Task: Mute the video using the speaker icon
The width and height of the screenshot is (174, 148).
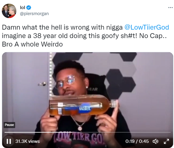Action: click(156, 141)
